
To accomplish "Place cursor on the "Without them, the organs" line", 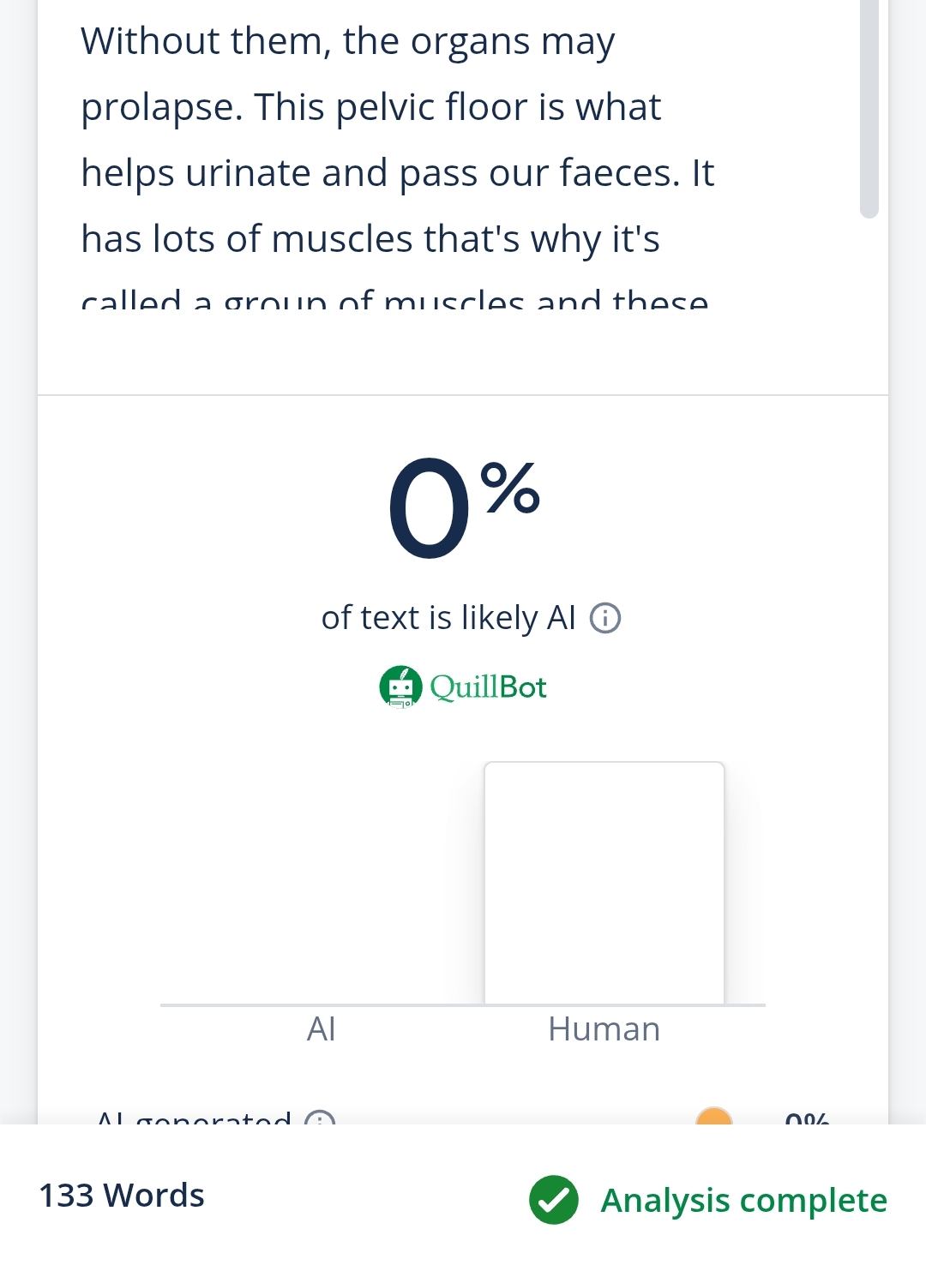I will point(347,42).
